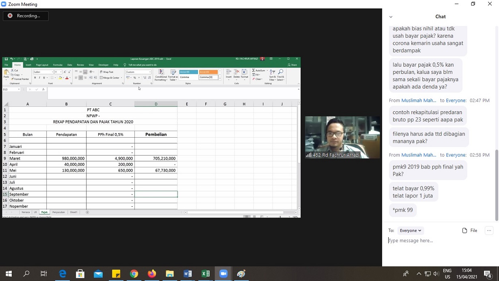Click the Conditional Formatting icon
This screenshot has width=499, height=281.
(161, 73)
